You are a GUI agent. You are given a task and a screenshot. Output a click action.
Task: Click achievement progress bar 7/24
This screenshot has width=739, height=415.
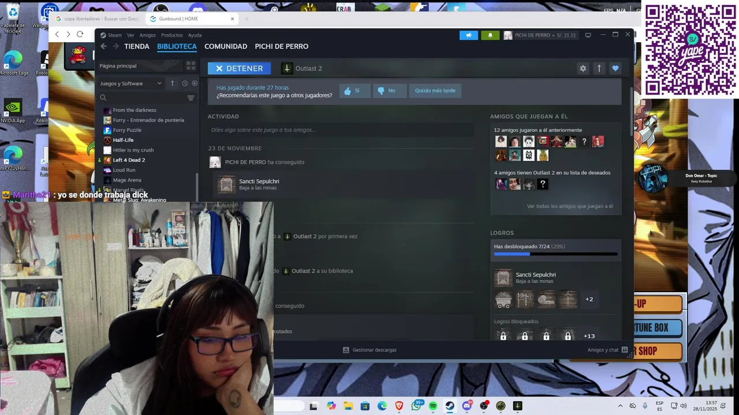tap(555, 254)
